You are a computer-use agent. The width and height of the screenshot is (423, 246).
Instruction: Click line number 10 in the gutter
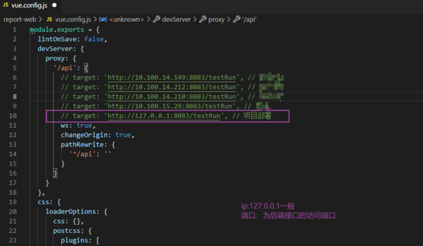pyautogui.click(x=13, y=116)
